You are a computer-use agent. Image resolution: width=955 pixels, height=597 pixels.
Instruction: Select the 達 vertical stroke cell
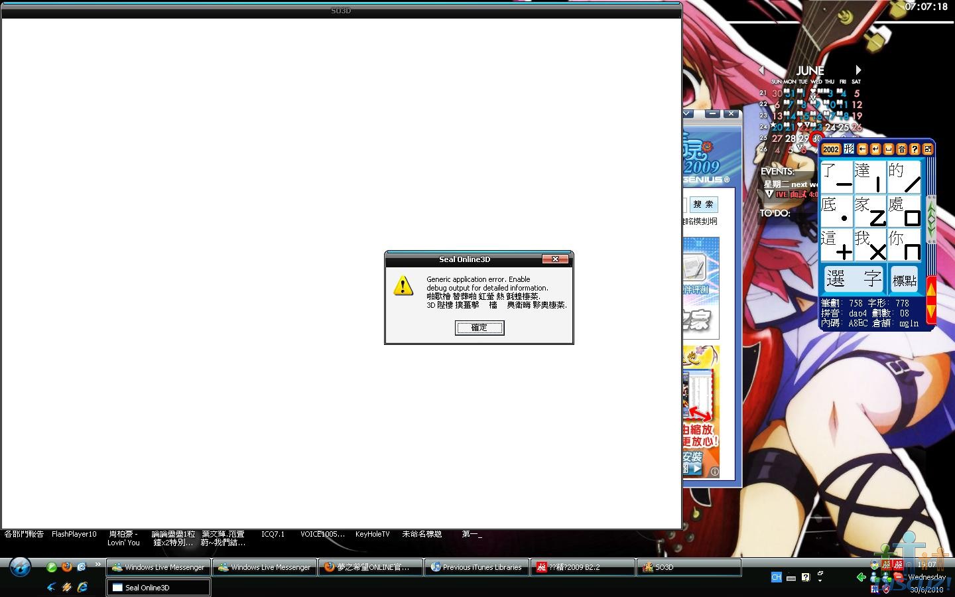(871, 176)
